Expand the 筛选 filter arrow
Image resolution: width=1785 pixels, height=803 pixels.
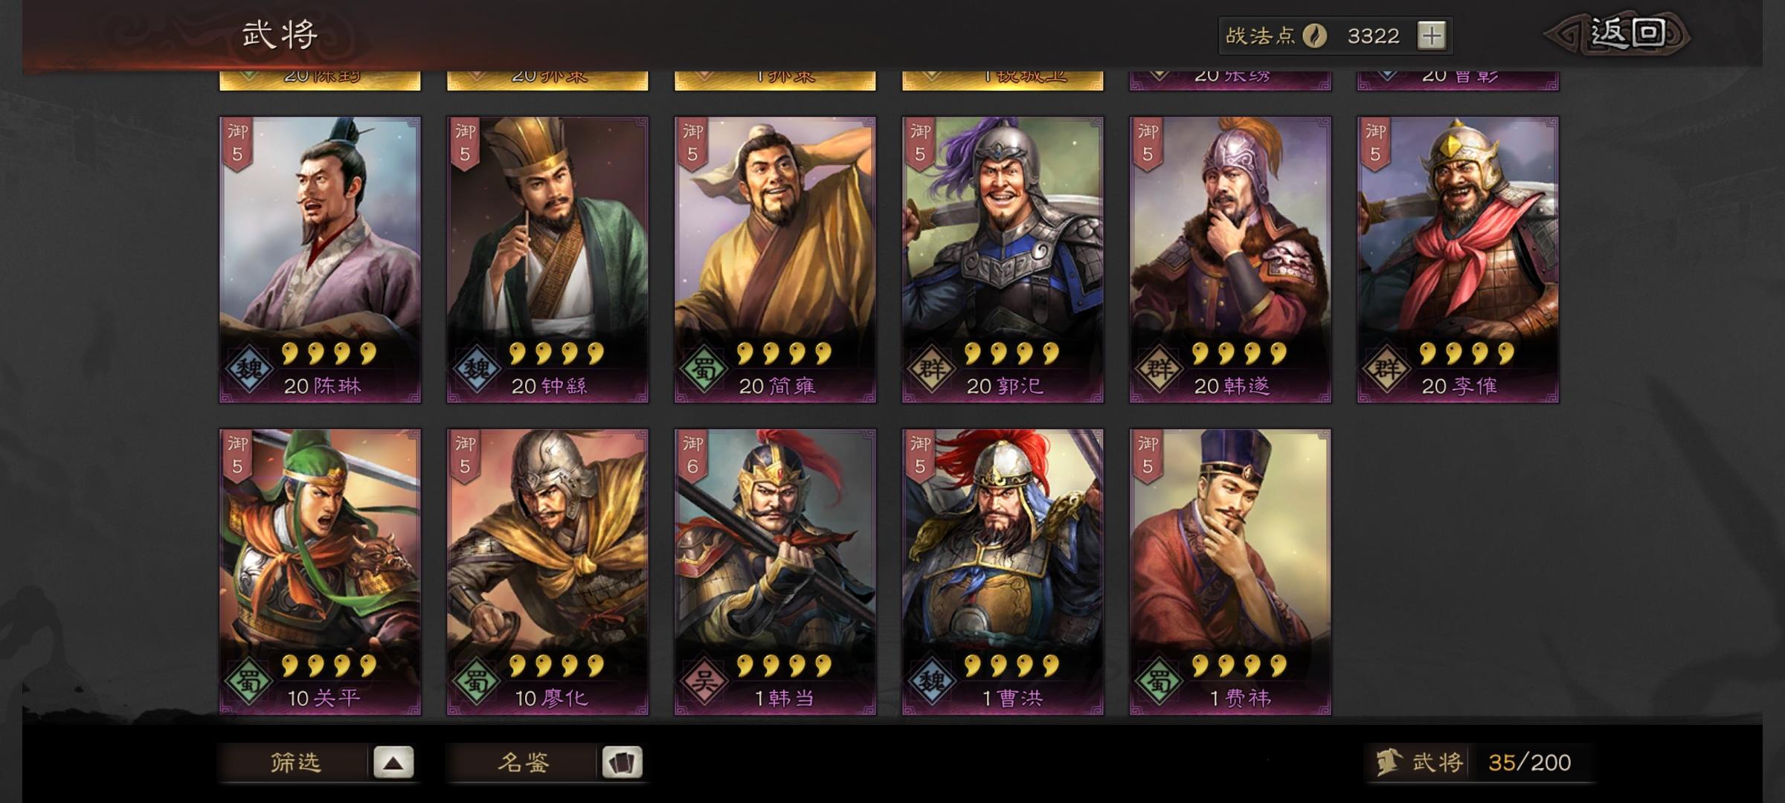393,762
